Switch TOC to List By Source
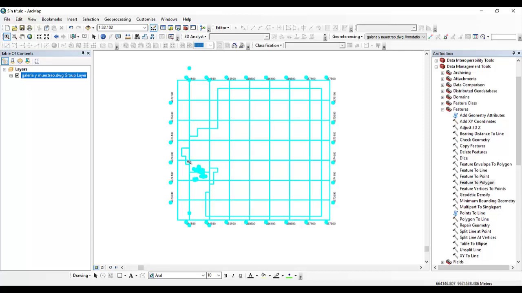 (x=13, y=61)
